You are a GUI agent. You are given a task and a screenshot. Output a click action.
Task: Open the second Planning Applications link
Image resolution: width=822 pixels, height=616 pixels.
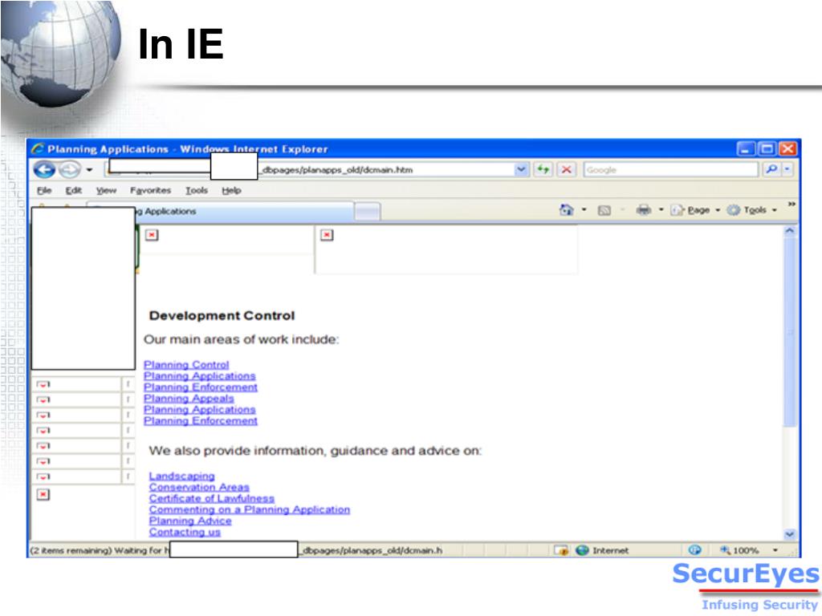(200, 410)
